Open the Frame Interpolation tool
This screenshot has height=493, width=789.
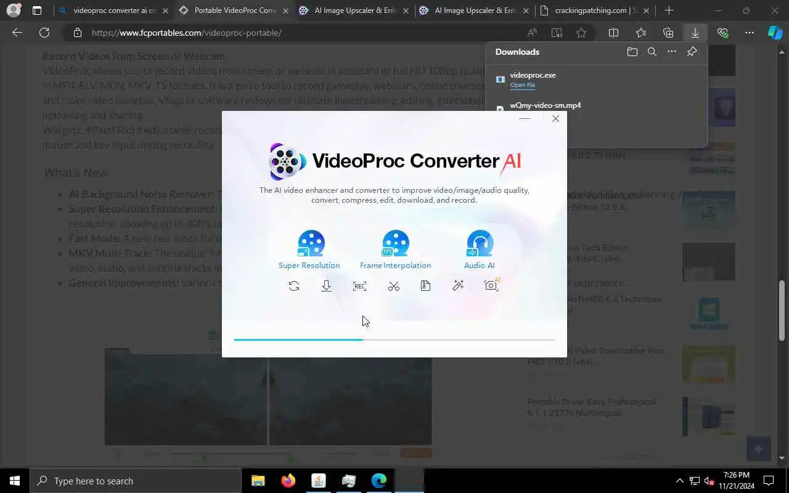point(395,250)
